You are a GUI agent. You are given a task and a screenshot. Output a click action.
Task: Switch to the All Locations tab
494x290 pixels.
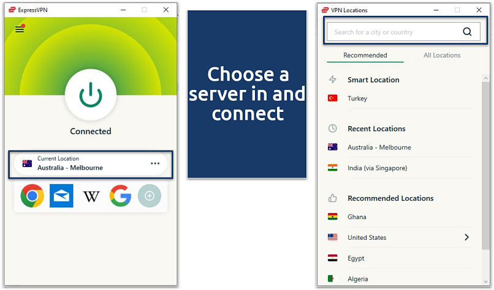point(442,55)
